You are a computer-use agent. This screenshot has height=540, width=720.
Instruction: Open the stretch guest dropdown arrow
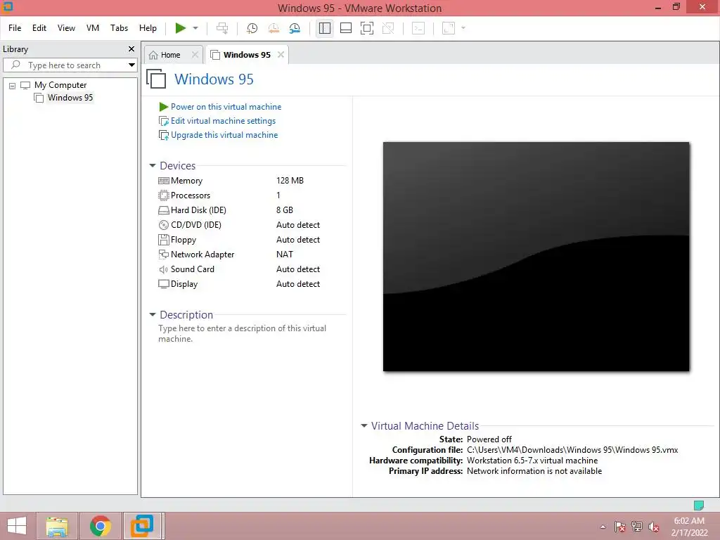click(463, 28)
